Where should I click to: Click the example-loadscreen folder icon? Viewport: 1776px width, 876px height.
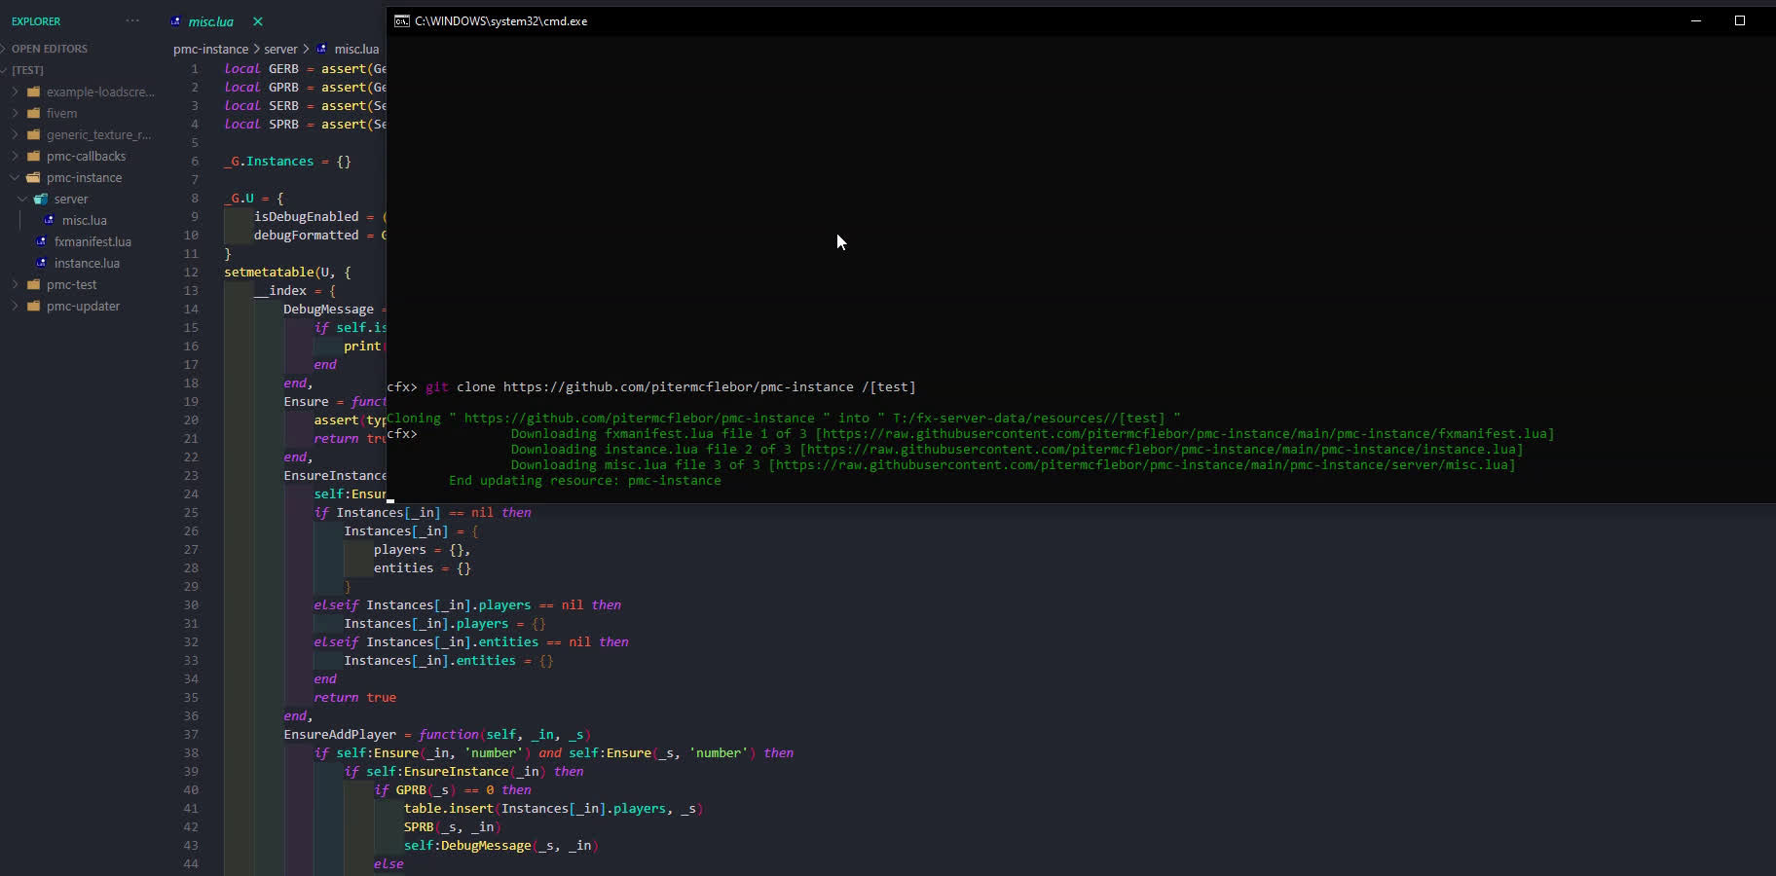(33, 91)
